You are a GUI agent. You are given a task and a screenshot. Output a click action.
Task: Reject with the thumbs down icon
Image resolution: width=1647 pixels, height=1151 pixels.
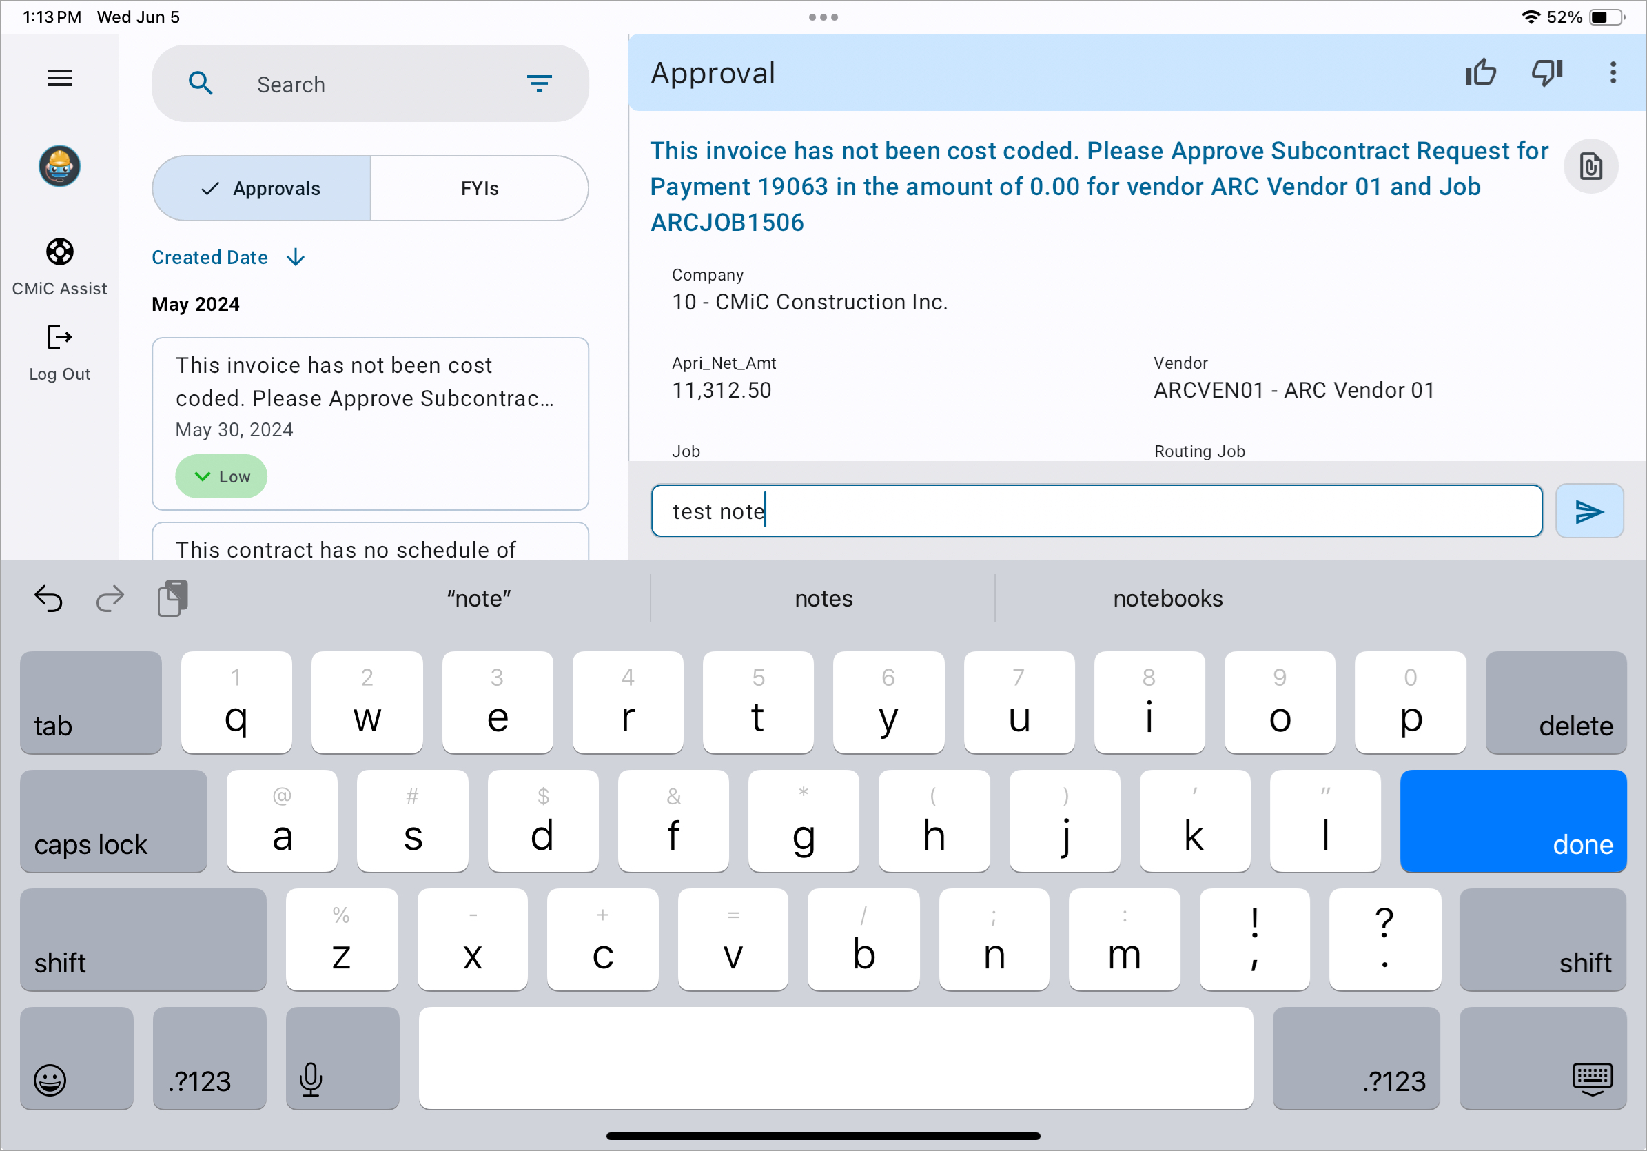point(1546,72)
